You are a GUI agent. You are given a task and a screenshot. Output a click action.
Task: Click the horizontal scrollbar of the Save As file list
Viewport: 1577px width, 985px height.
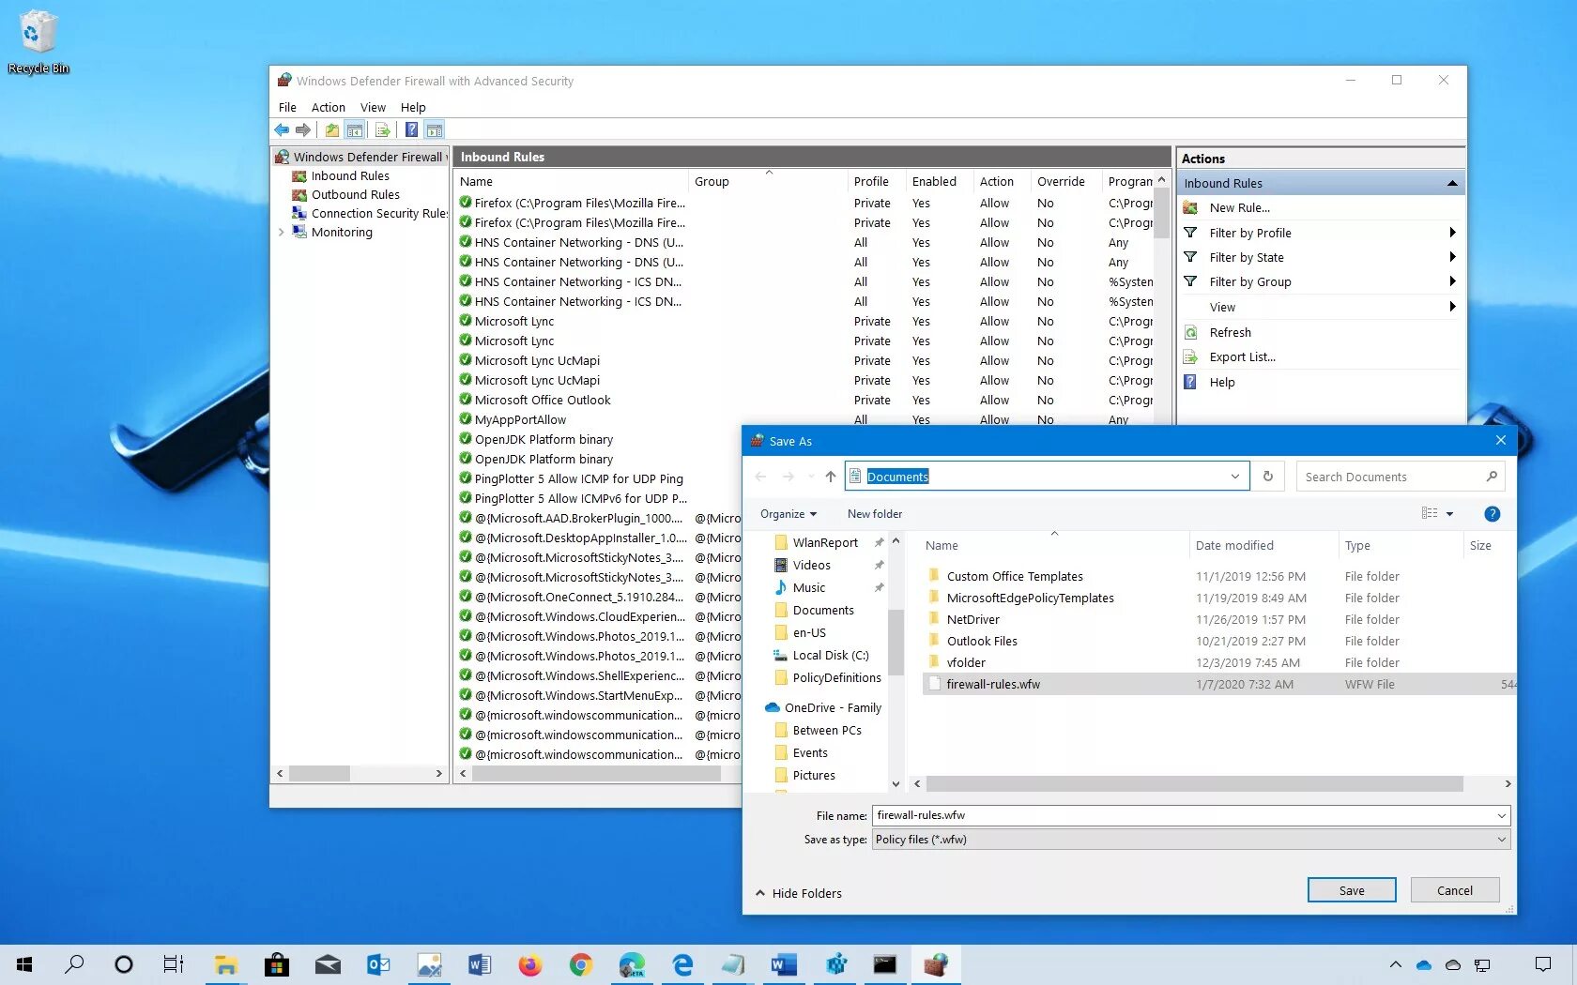tap(1194, 783)
